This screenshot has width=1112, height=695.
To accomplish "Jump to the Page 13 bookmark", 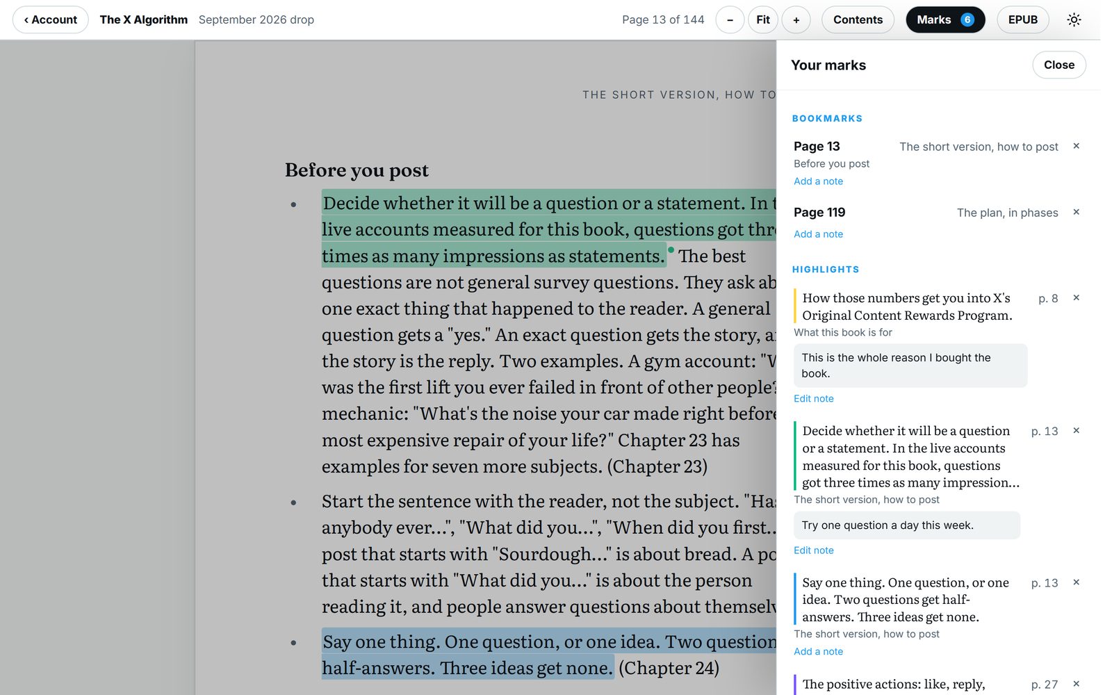I will point(817,147).
